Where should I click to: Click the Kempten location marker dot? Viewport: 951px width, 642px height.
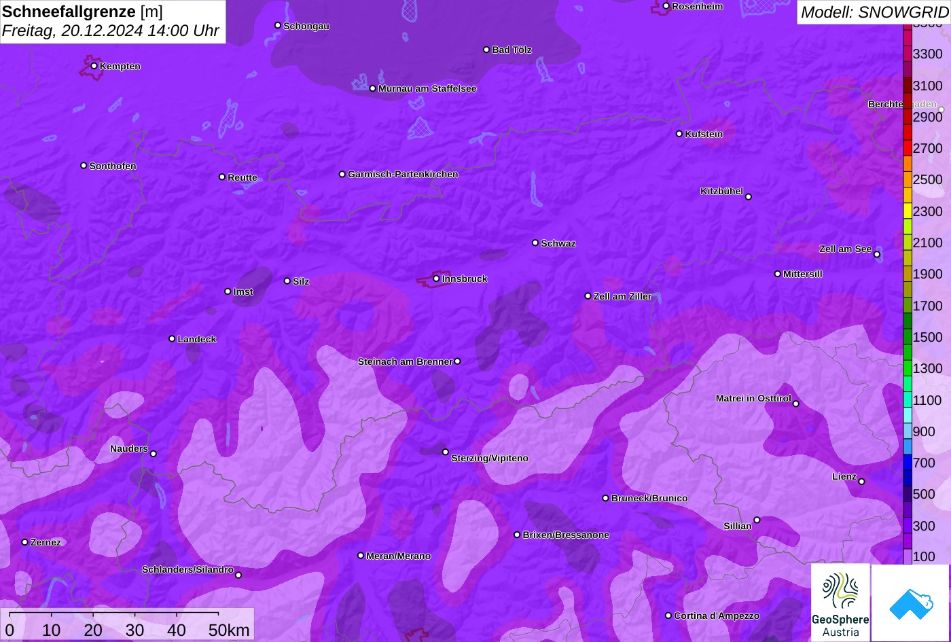point(94,66)
